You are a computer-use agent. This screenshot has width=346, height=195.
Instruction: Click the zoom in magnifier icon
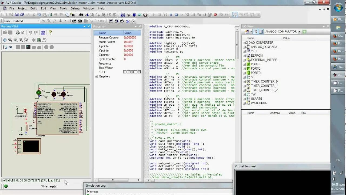(x=10, y=40)
